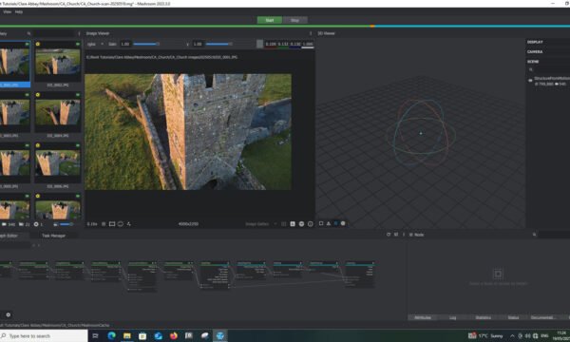Toggle visibility eye of StructureFromMotion
The height and width of the screenshot is (342, 570).
click(530, 81)
